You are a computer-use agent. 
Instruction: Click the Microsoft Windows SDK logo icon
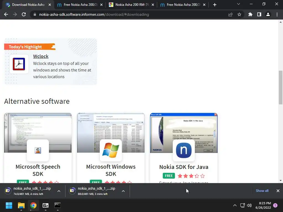point(111,150)
